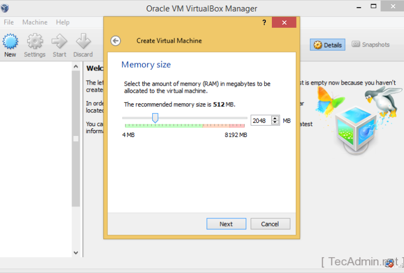The width and height of the screenshot is (404, 273).
Task: Go back using the wizard back arrow
Action: (x=115, y=40)
